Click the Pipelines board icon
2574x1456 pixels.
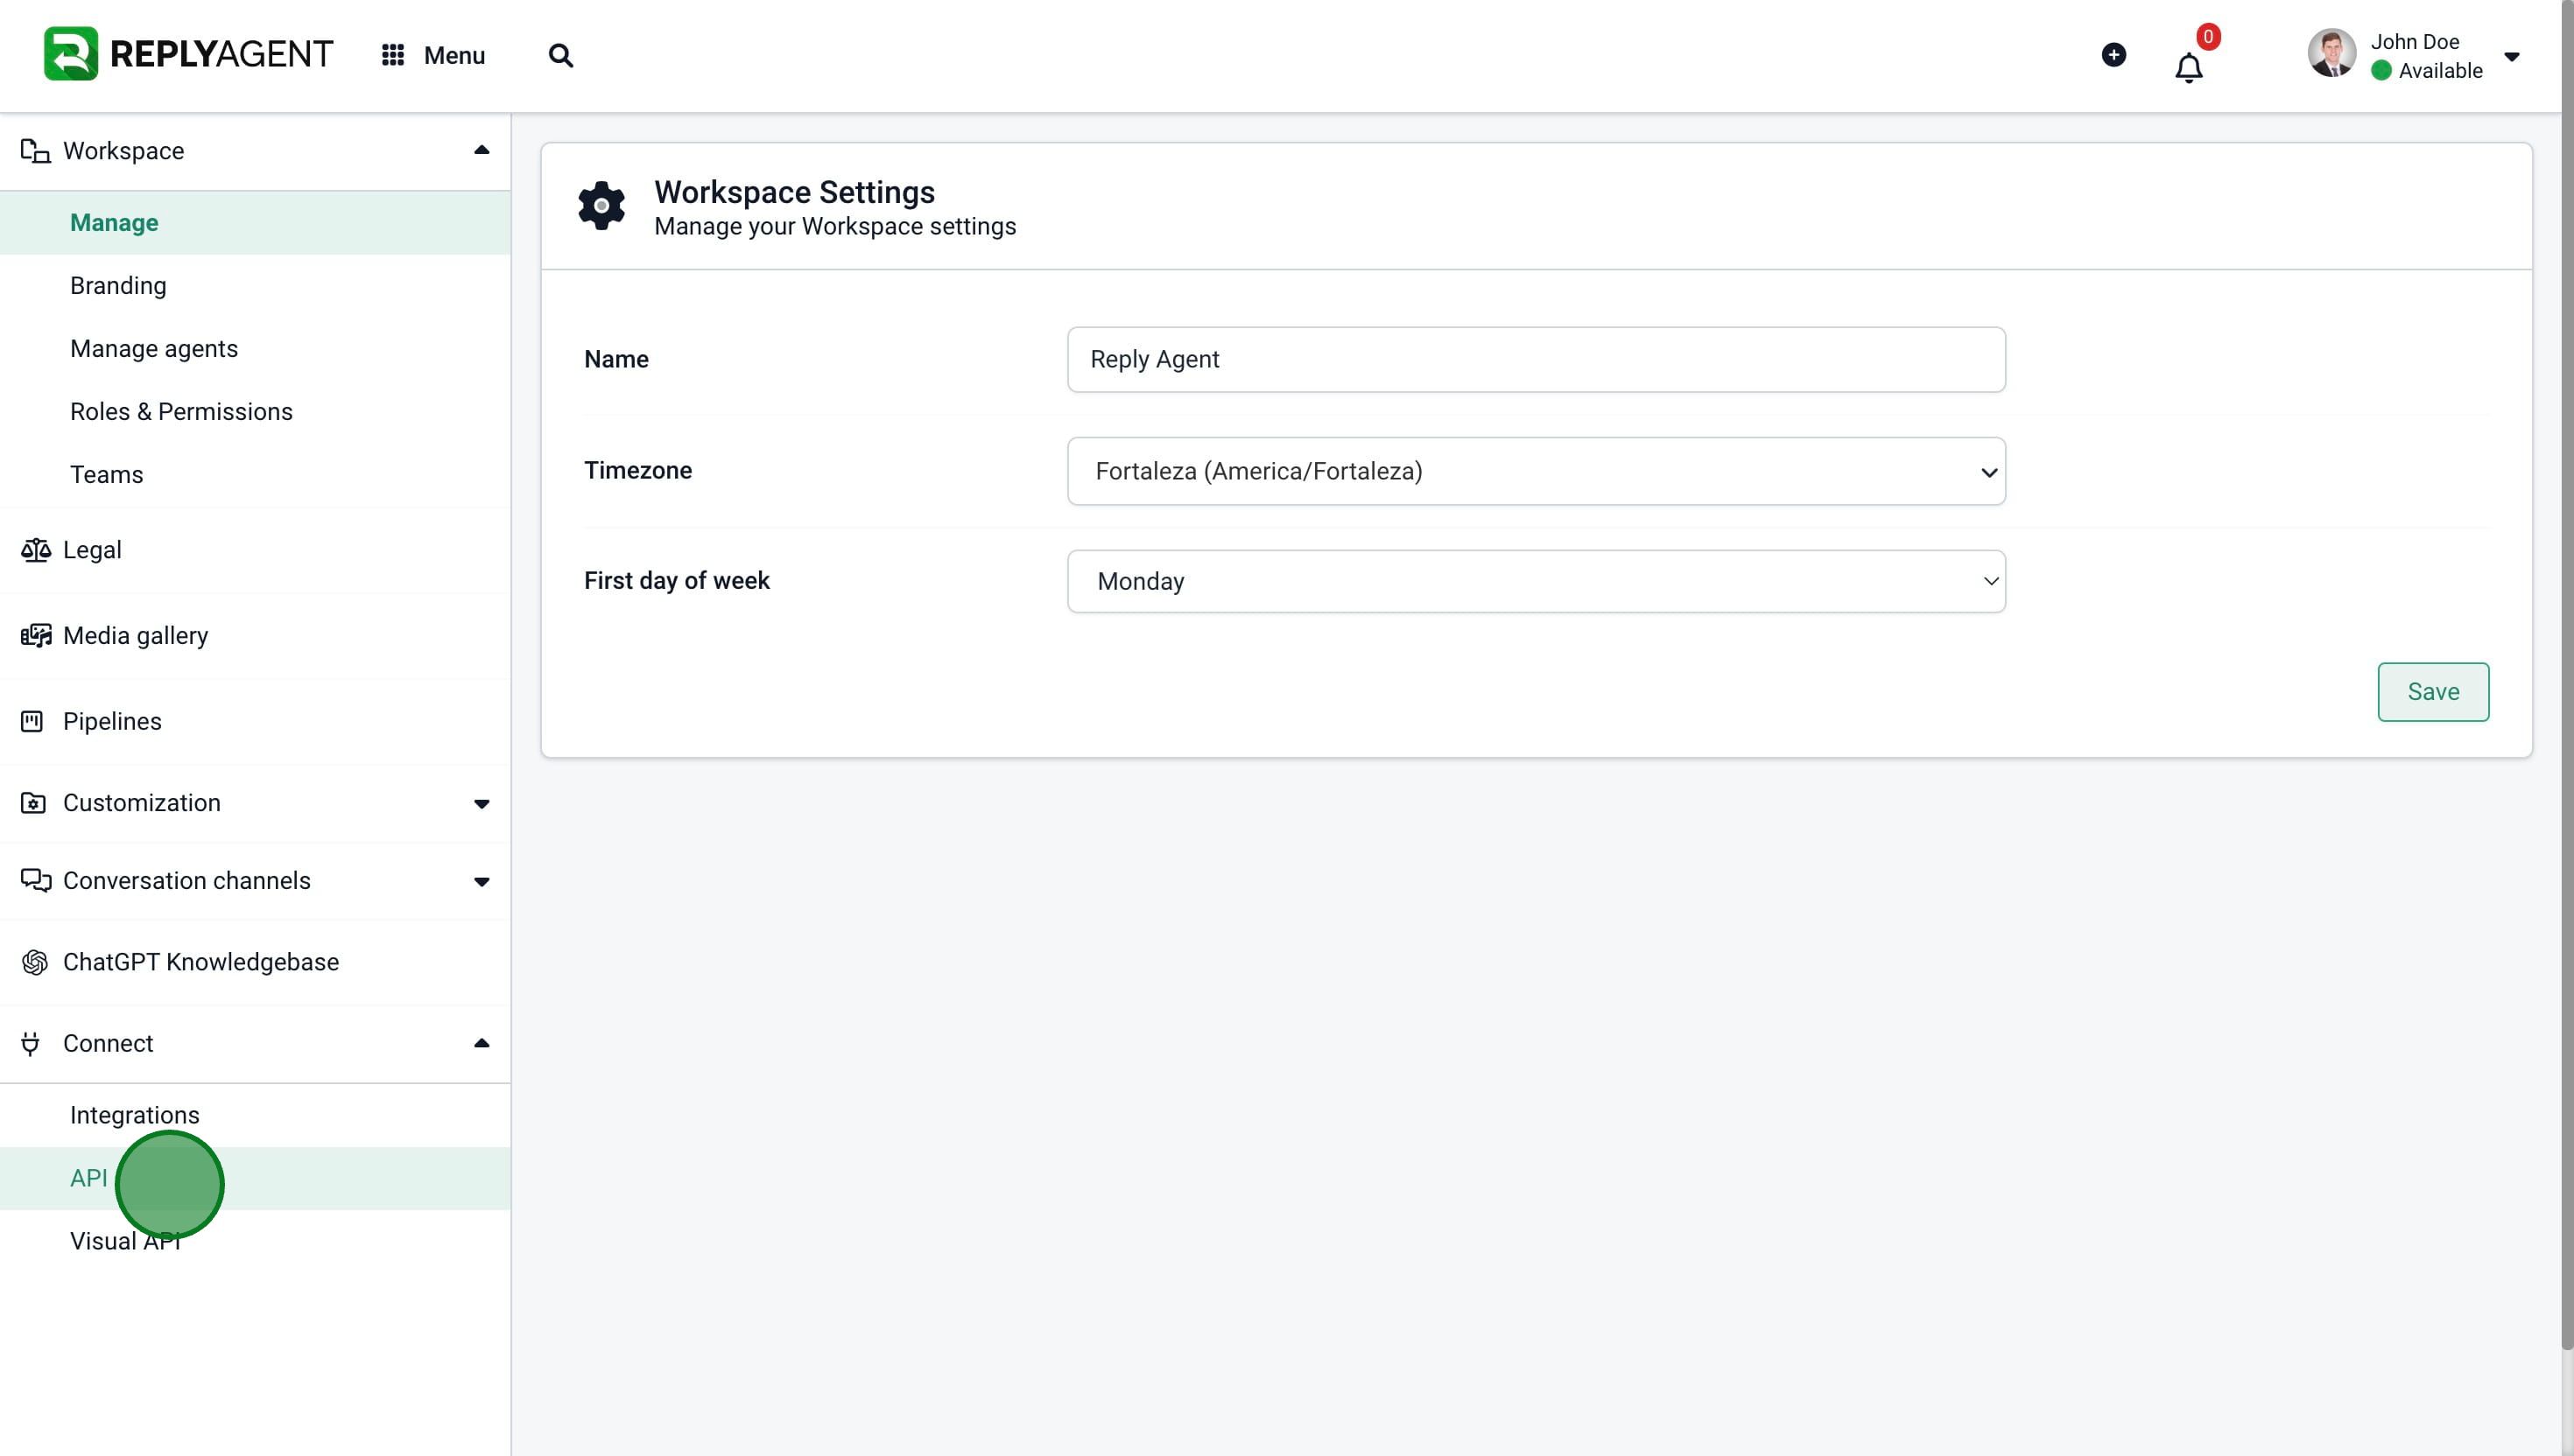pyautogui.click(x=32, y=721)
